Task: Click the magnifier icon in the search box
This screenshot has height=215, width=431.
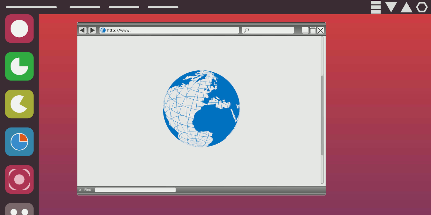Action: click(246, 30)
